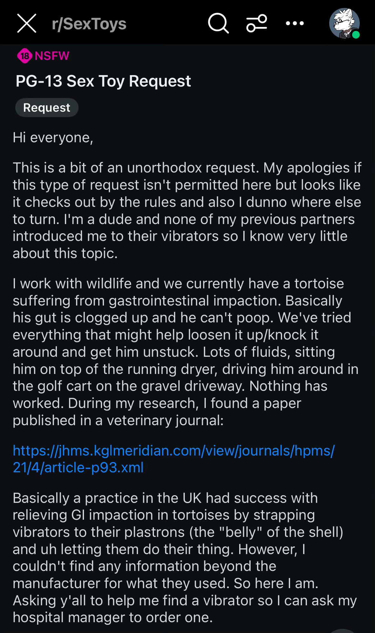Go to the r/SexToys subreddit
Screen dimensions: 375x633
coord(89,24)
